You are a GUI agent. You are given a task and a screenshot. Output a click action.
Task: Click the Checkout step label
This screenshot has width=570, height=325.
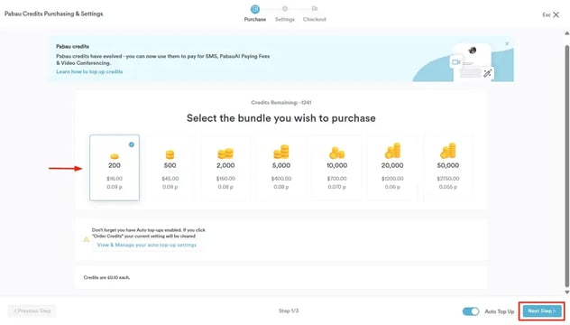click(315, 19)
